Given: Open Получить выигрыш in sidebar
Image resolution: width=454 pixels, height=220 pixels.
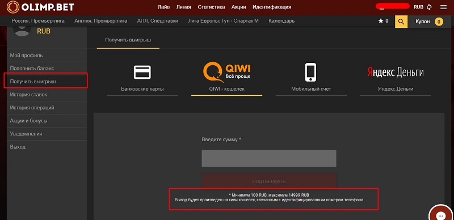Looking at the screenshot, I should click(46, 82).
